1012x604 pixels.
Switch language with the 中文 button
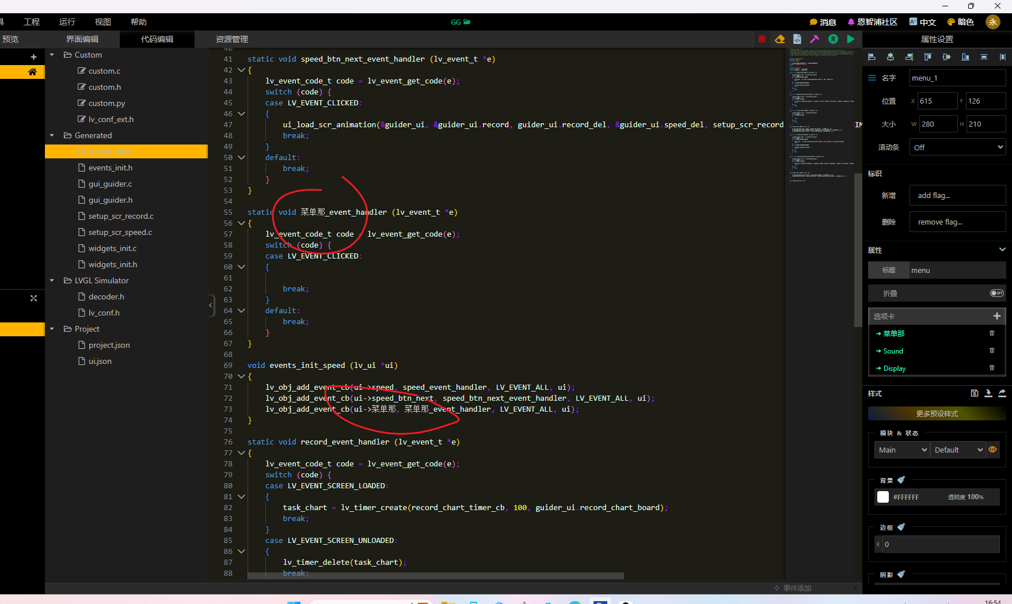click(x=923, y=22)
